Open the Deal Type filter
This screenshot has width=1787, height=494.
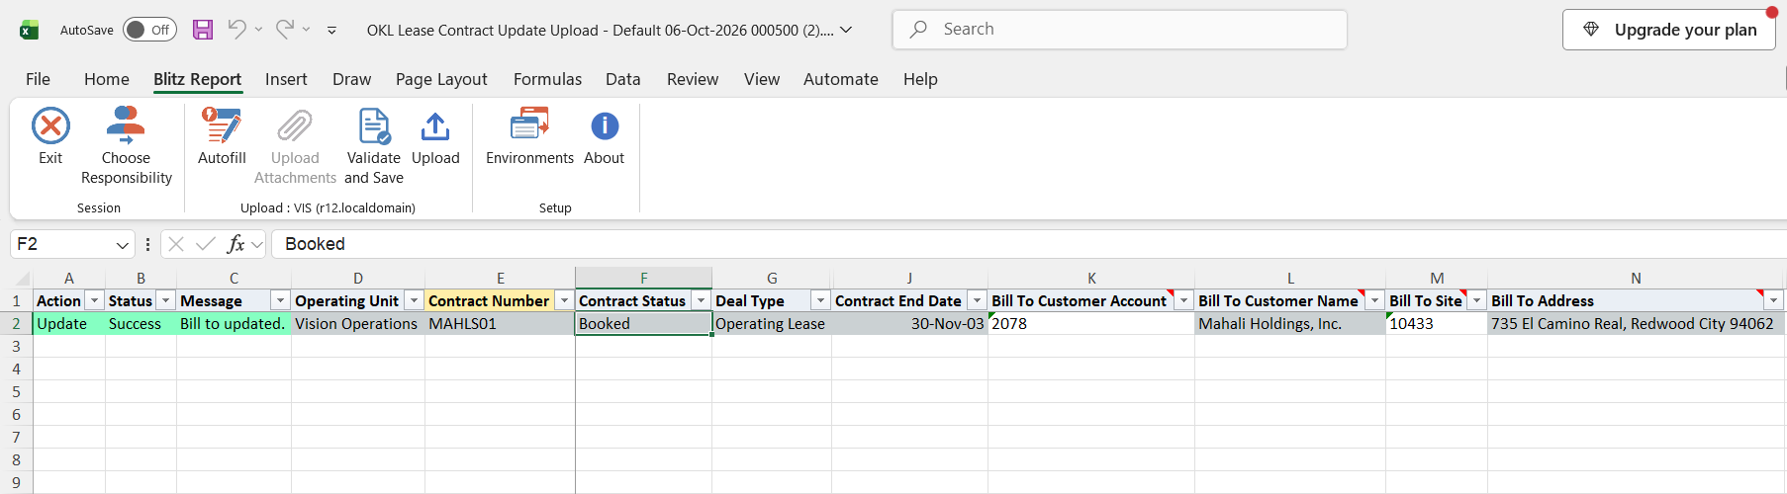(x=821, y=300)
